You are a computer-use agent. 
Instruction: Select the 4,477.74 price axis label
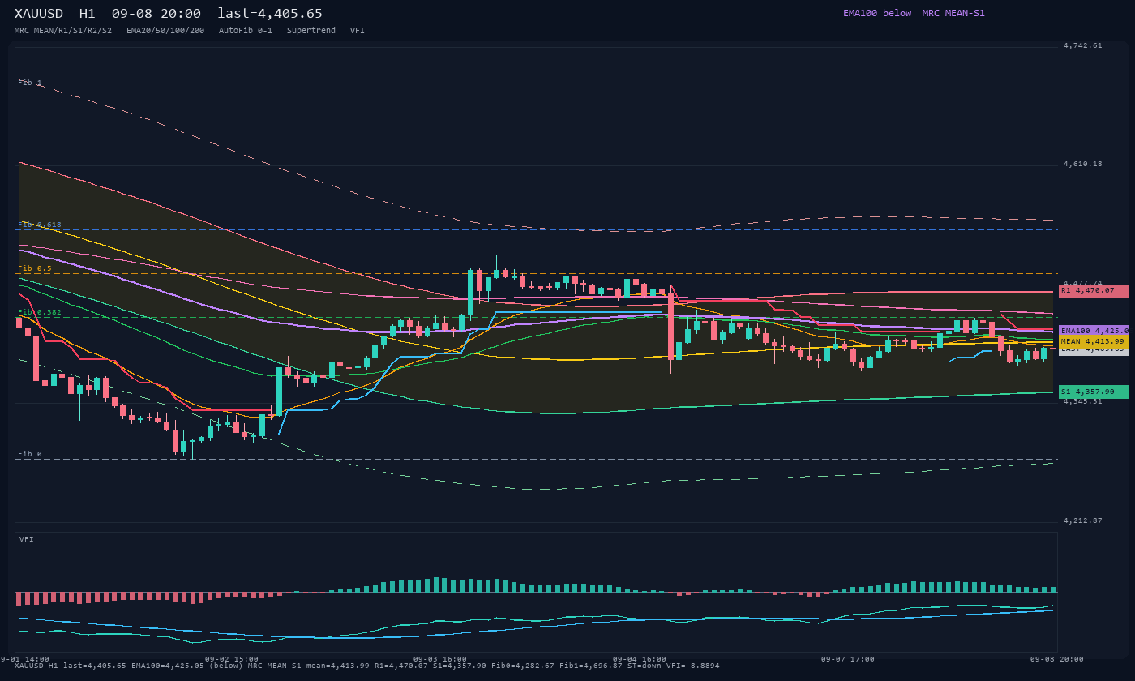pos(1082,283)
